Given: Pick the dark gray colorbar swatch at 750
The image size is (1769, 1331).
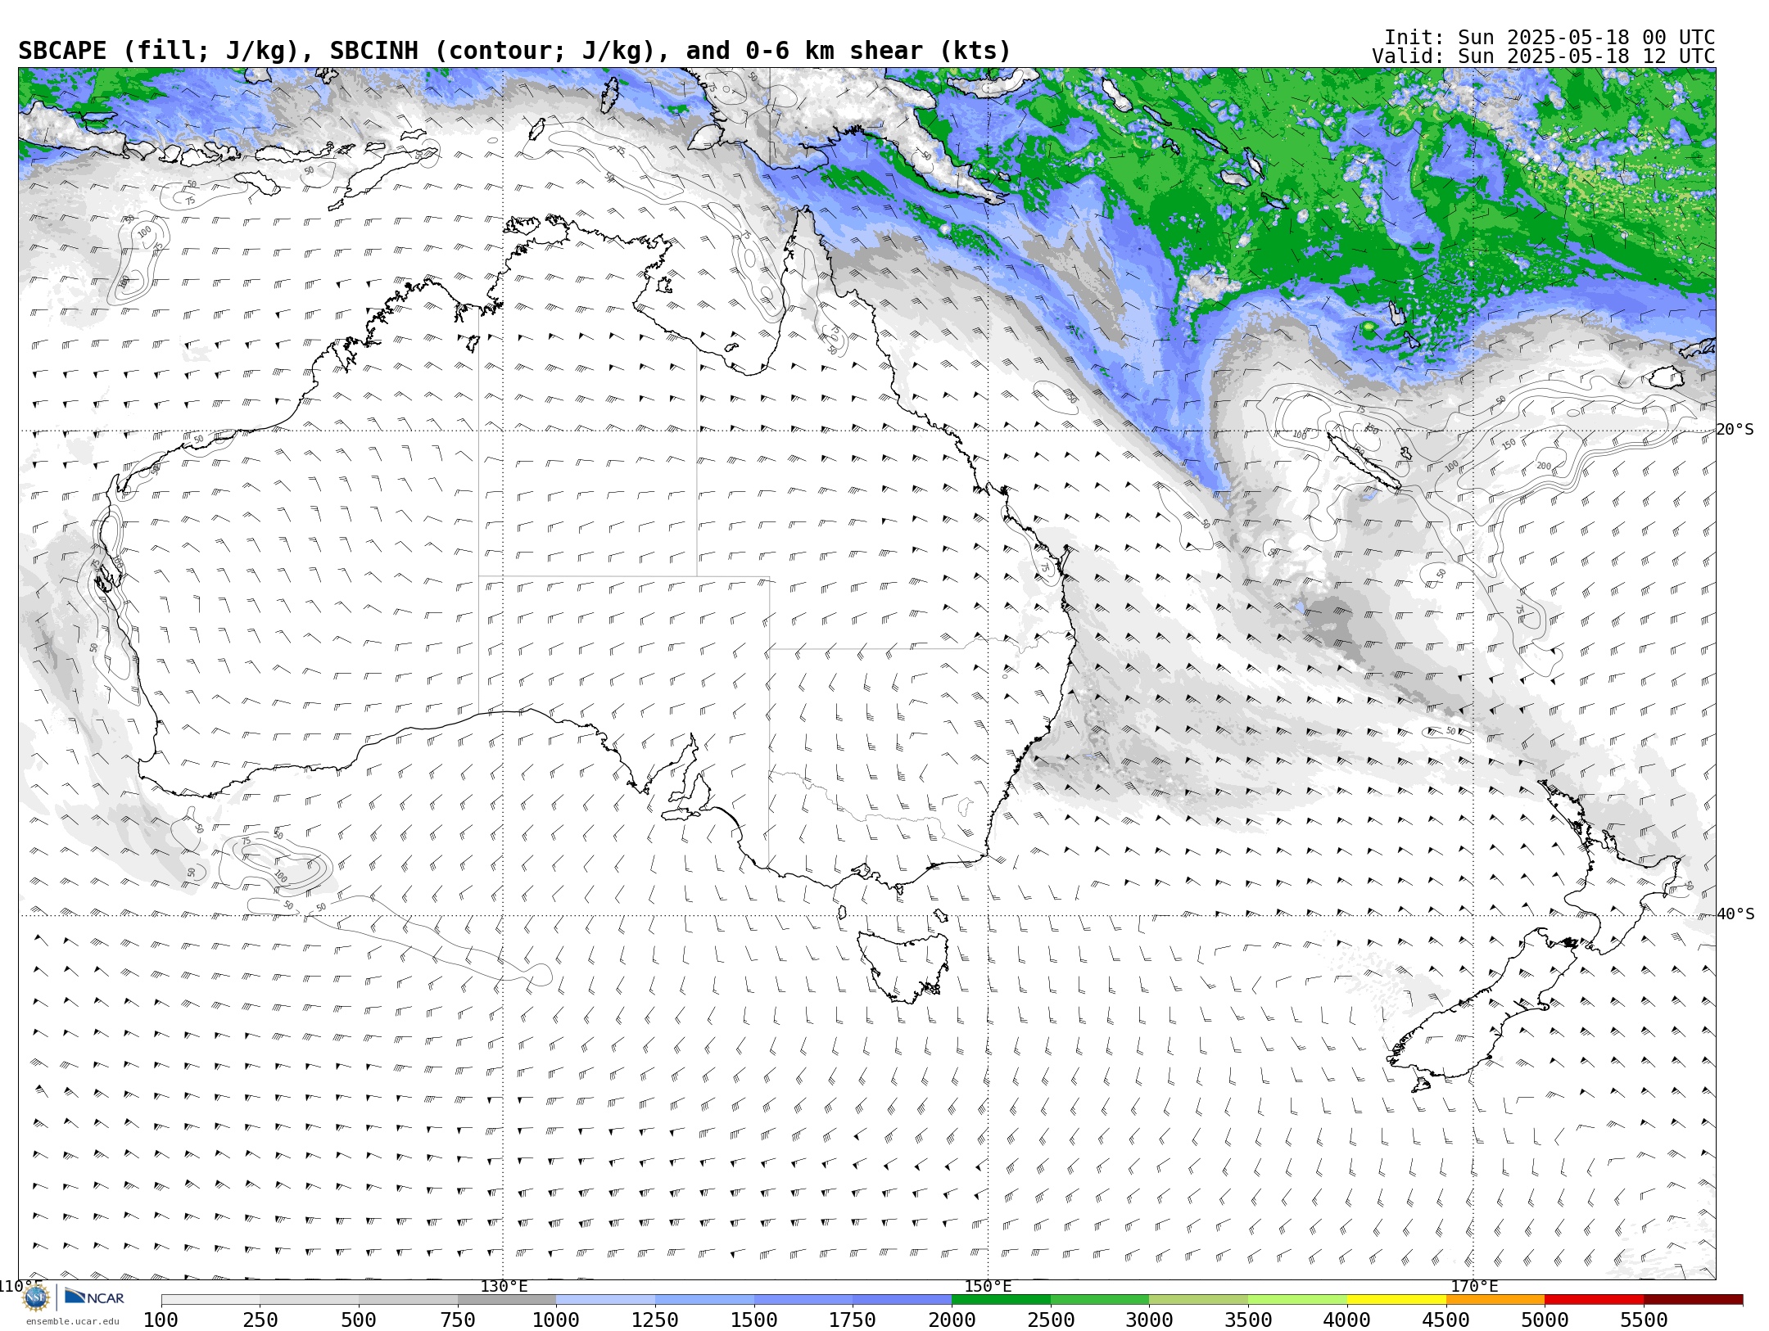Looking at the screenshot, I should [507, 1300].
